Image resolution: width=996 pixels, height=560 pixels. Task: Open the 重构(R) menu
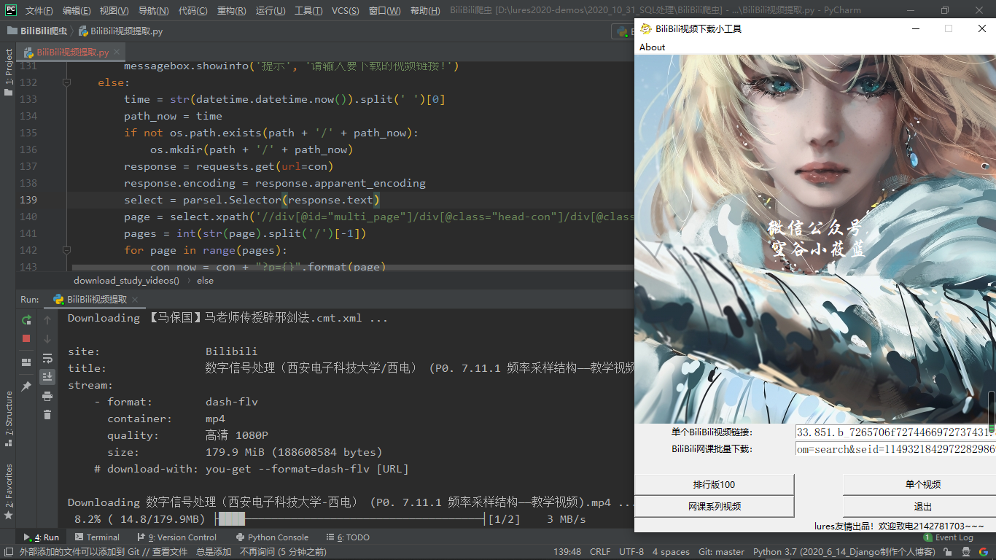coord(231,10)
